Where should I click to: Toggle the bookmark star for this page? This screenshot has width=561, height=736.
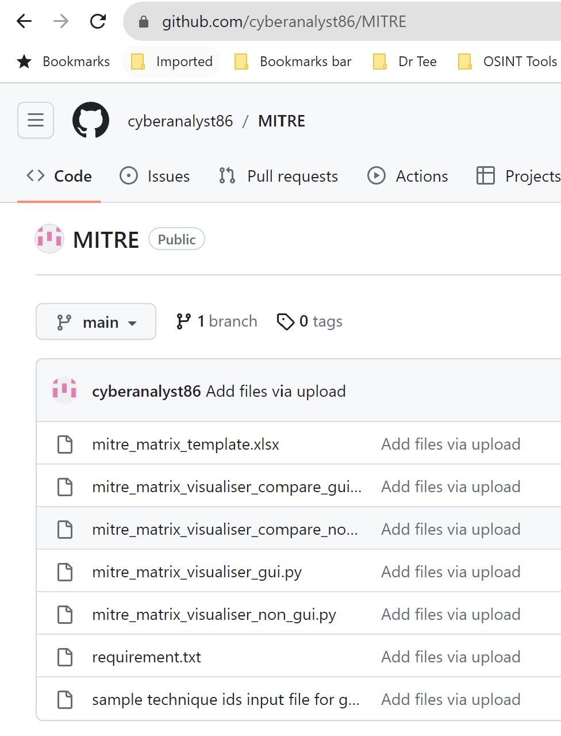[24, 61]
